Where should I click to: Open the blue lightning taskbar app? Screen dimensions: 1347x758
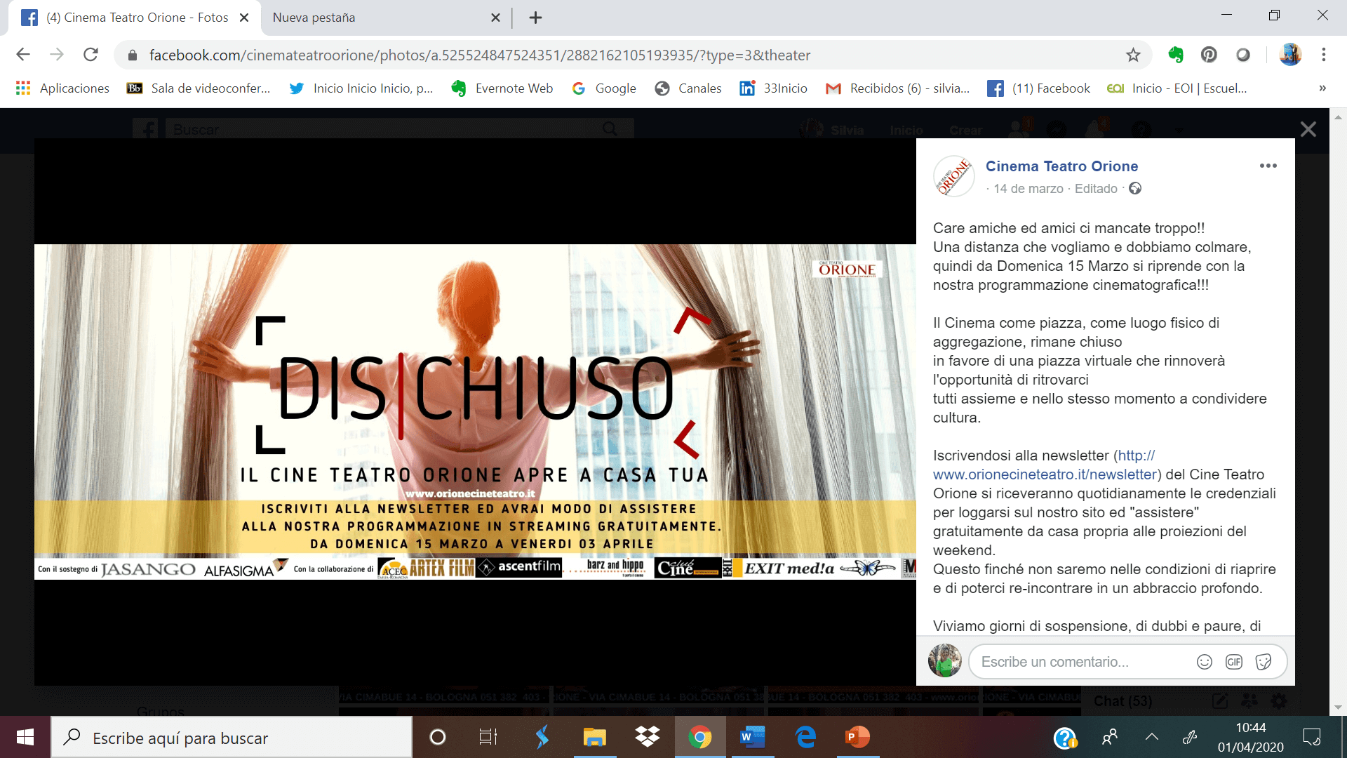tap(542, 737)
